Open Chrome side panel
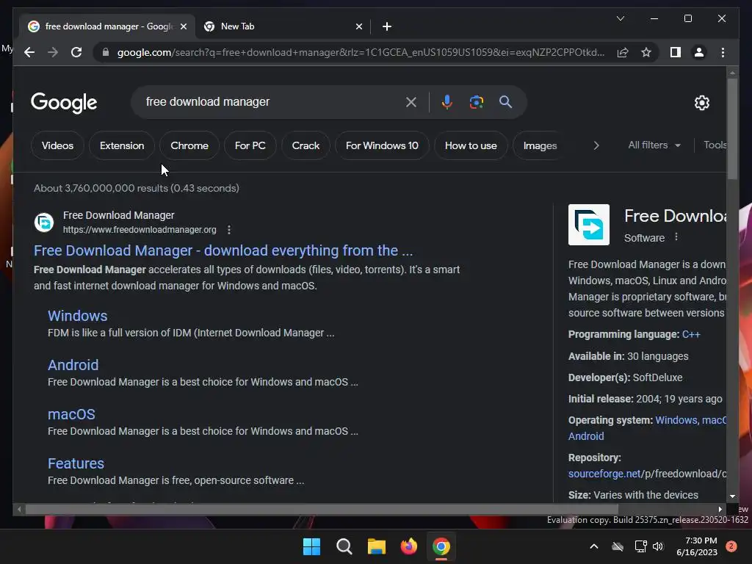The height and width of the screenshot is (564, 752). tap(676, 52)
